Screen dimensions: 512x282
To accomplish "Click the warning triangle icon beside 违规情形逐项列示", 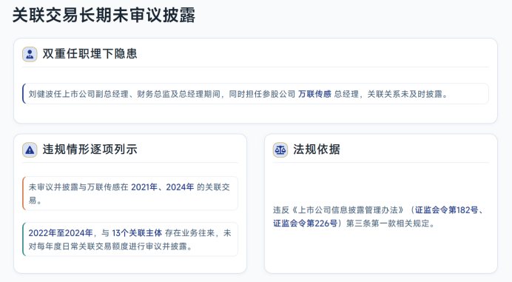I will [30, 150].
